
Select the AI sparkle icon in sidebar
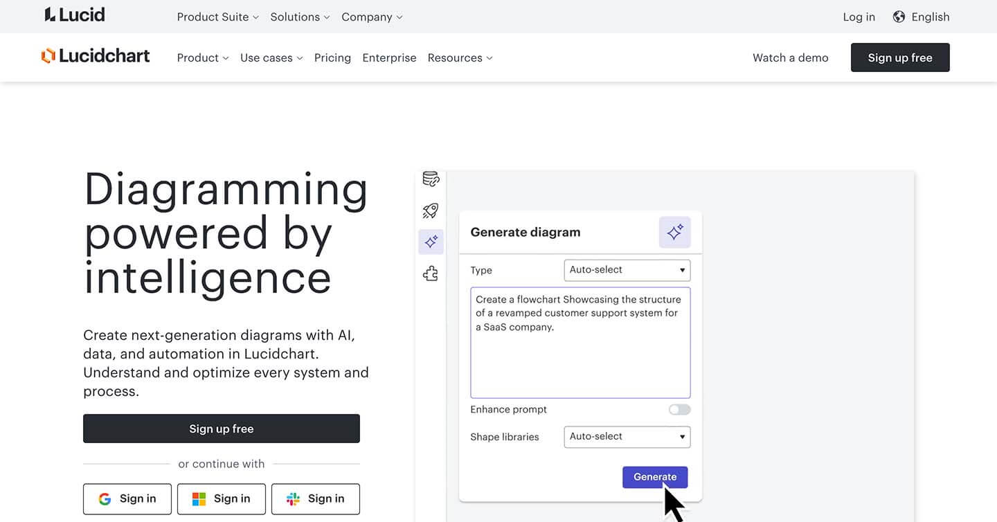[431, 242]
